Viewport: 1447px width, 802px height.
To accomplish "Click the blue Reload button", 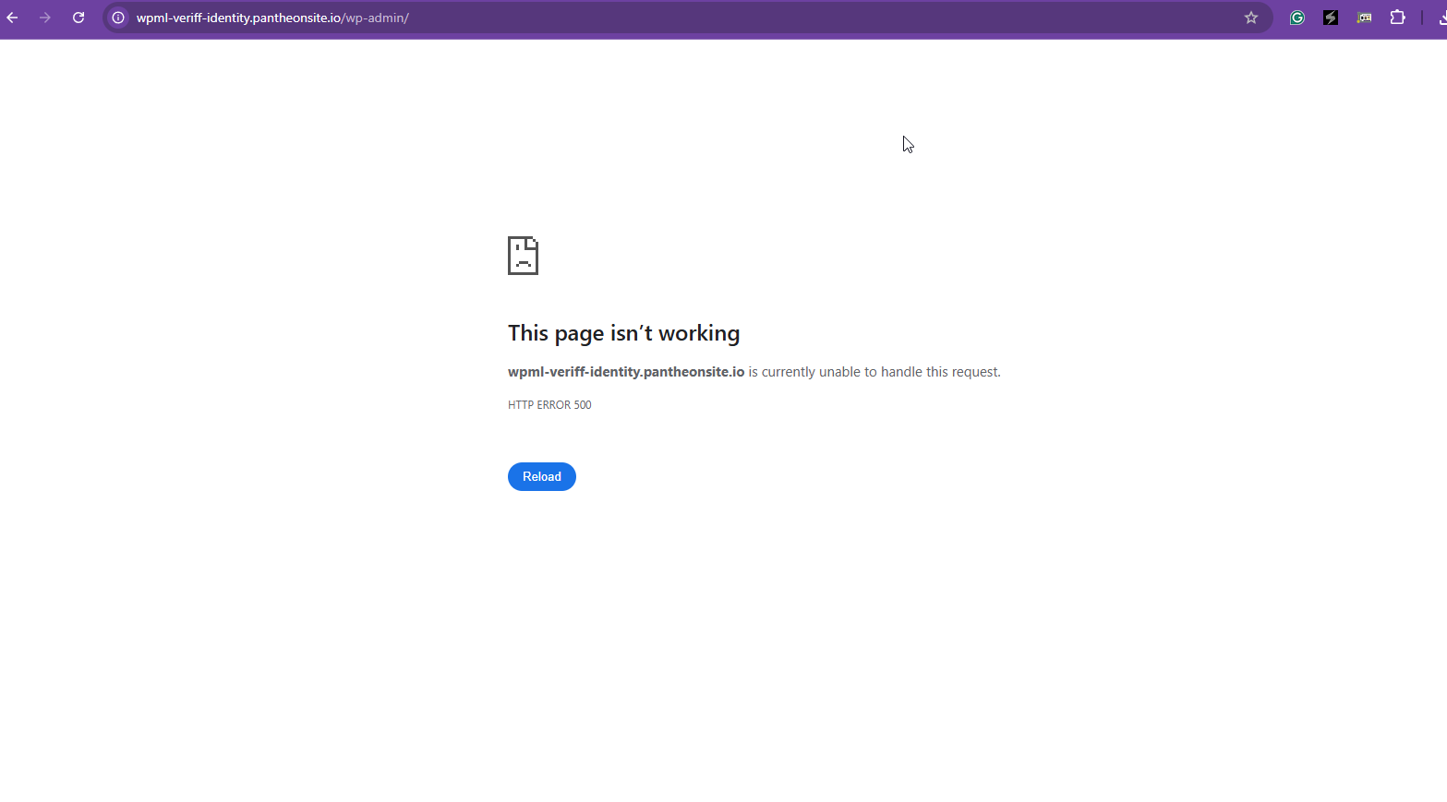I will [x=542, y=476].
